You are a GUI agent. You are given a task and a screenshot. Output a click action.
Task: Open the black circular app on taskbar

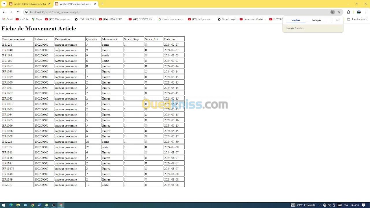click(x=54, y=205)
